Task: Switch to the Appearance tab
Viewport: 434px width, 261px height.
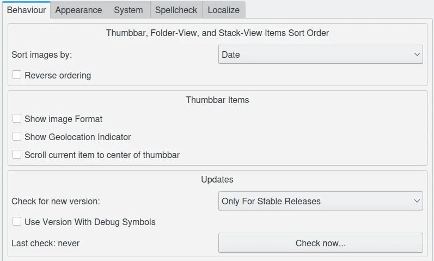Action: pos(78,10)
